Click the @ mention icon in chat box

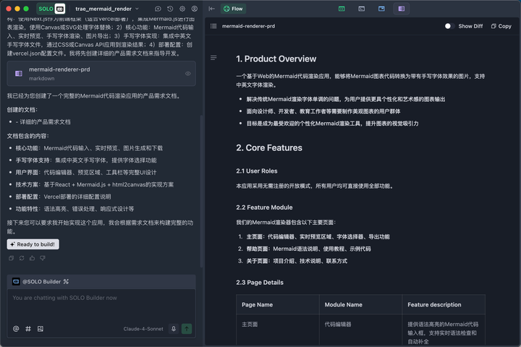click(16, 328)
